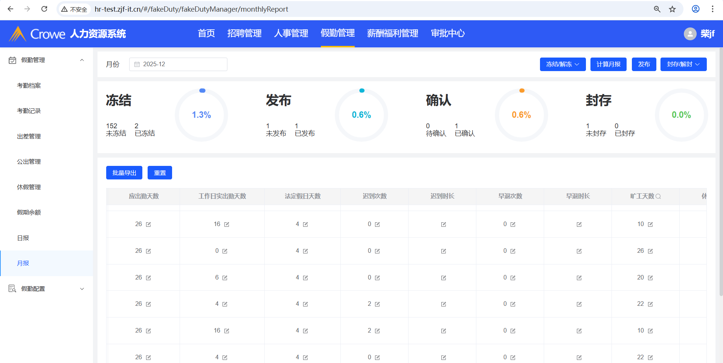
Task: Click the user avatar icon beside 柴jf
Action: point(690,34)
